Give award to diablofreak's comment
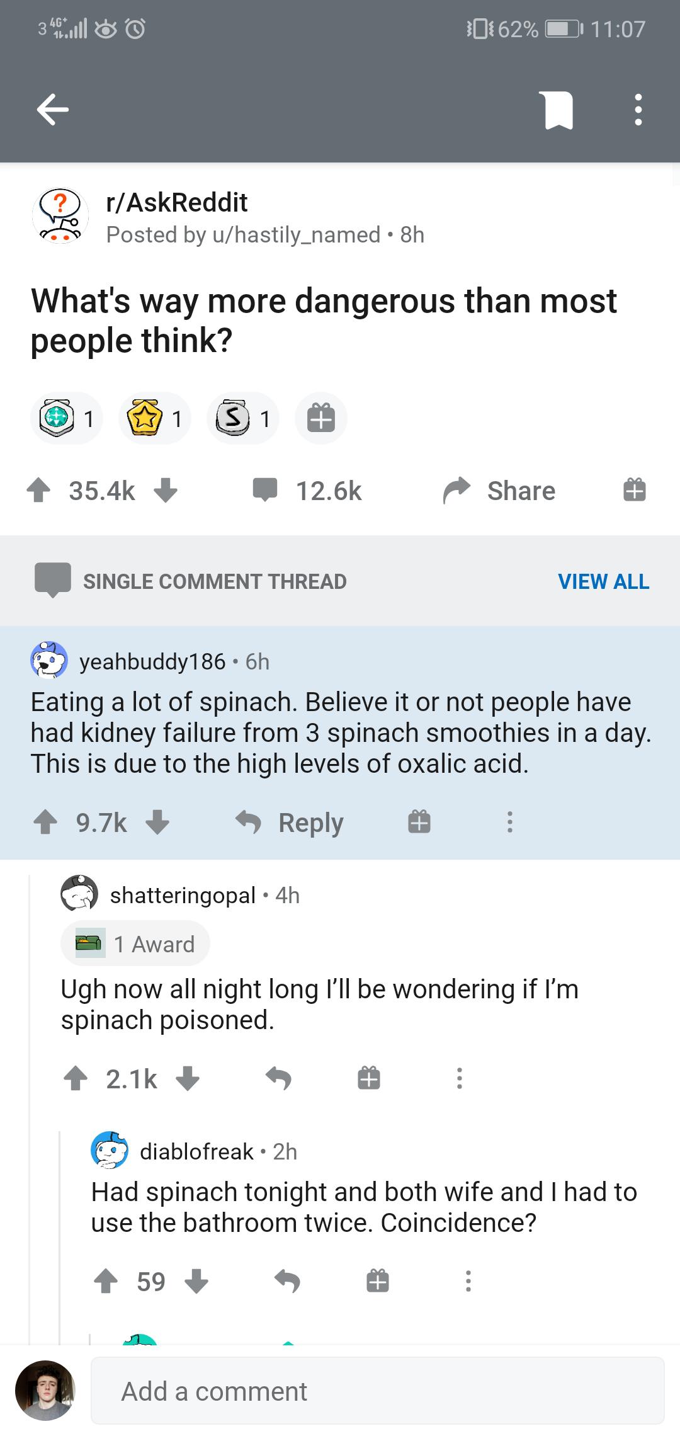 (377, 1281)
